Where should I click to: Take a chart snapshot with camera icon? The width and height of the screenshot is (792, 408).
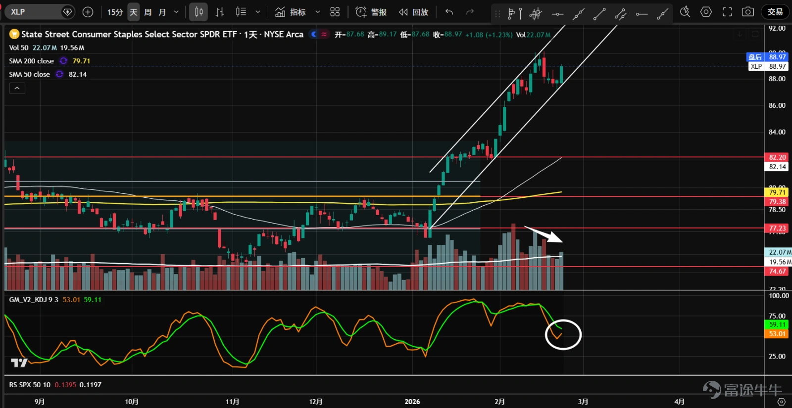(748, 12)
